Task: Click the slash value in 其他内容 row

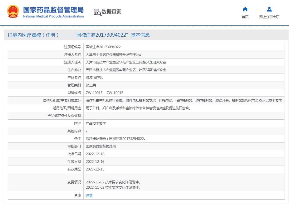Action: (87, 131)
